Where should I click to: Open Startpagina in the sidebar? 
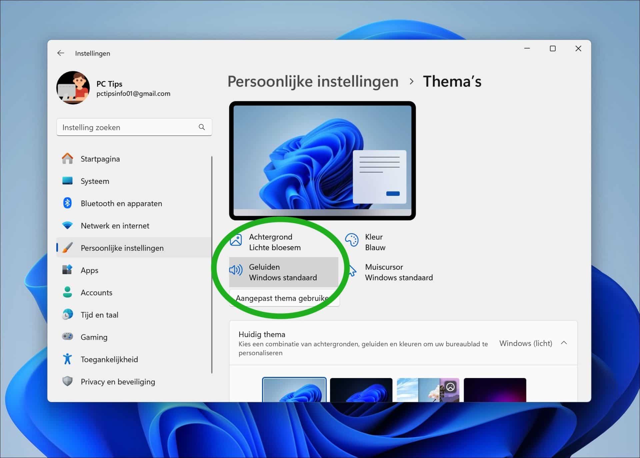click(134, 159)
